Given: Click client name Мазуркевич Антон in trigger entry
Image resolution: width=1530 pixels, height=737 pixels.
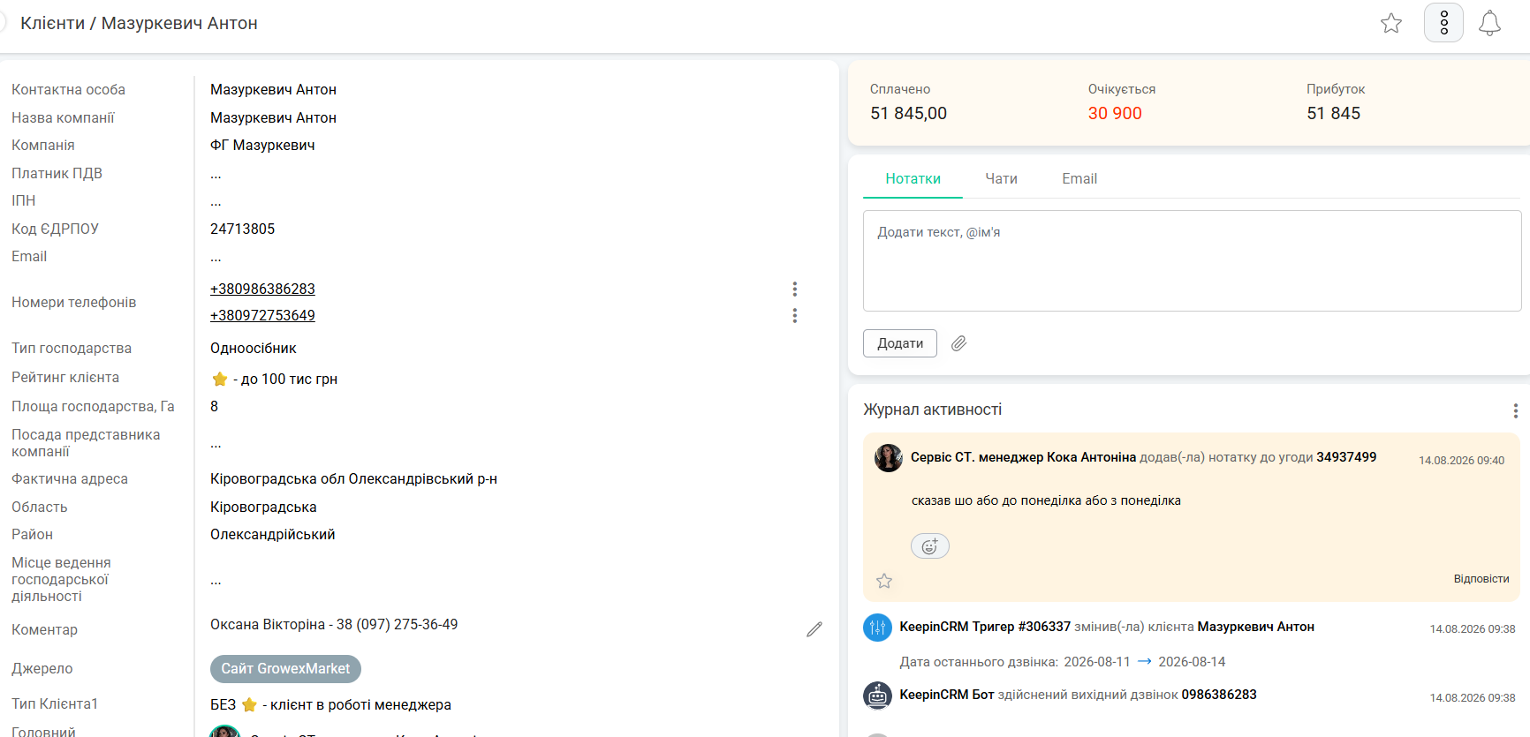Looking at the screenshot, I should 1255,627.
